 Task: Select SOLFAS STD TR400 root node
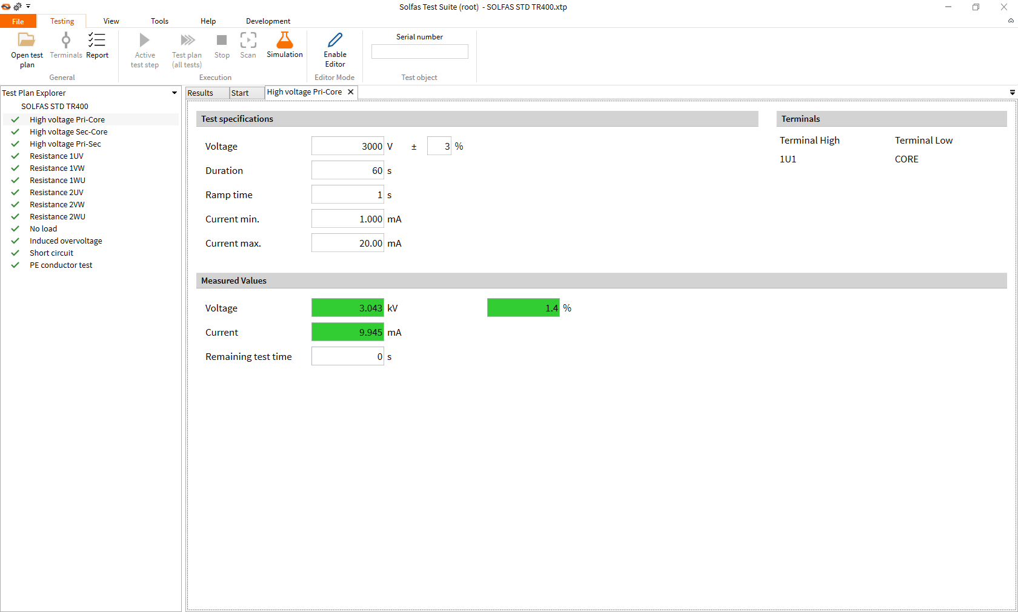pyautogui.click(x=55, y=107)
